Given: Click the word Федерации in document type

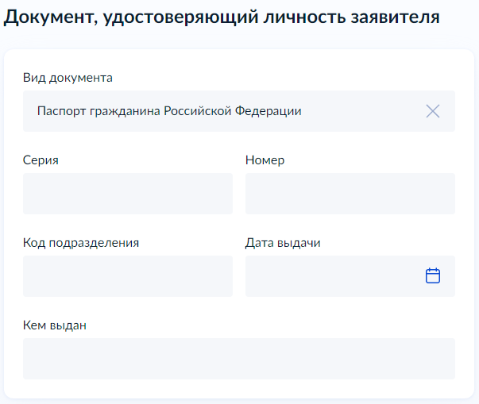Looking at the screenshot, I should [x=268, y=111].
